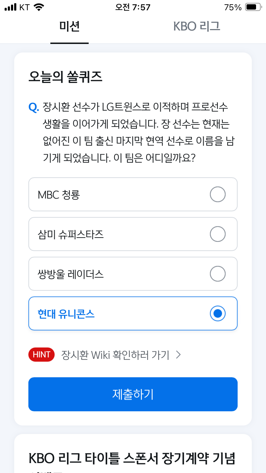Open the KBO 리그 타이틀 스폰서 card

[133, 453]
